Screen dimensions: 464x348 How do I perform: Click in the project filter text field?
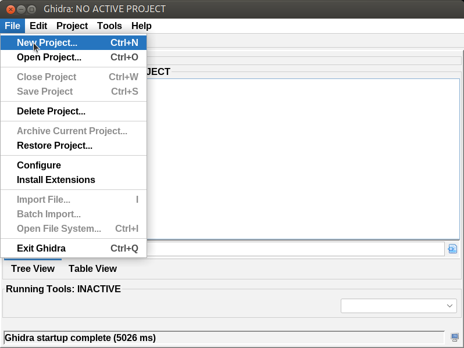click(x=295, y=249)
